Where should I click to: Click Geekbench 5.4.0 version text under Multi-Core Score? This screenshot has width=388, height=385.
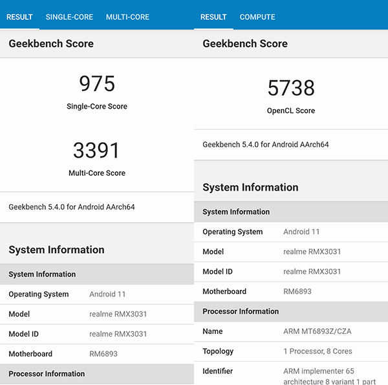72,207
